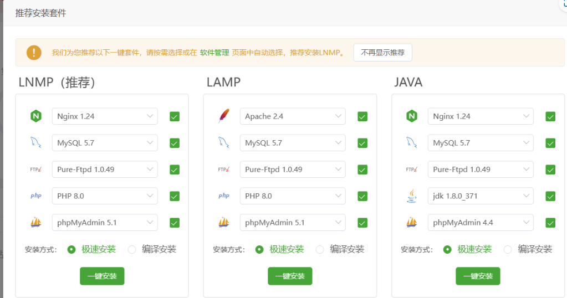This screenshot has width=567, height=298.
Task: Click the MySQL dolphin icon in LNMP panel
Action: click(36, 143)
